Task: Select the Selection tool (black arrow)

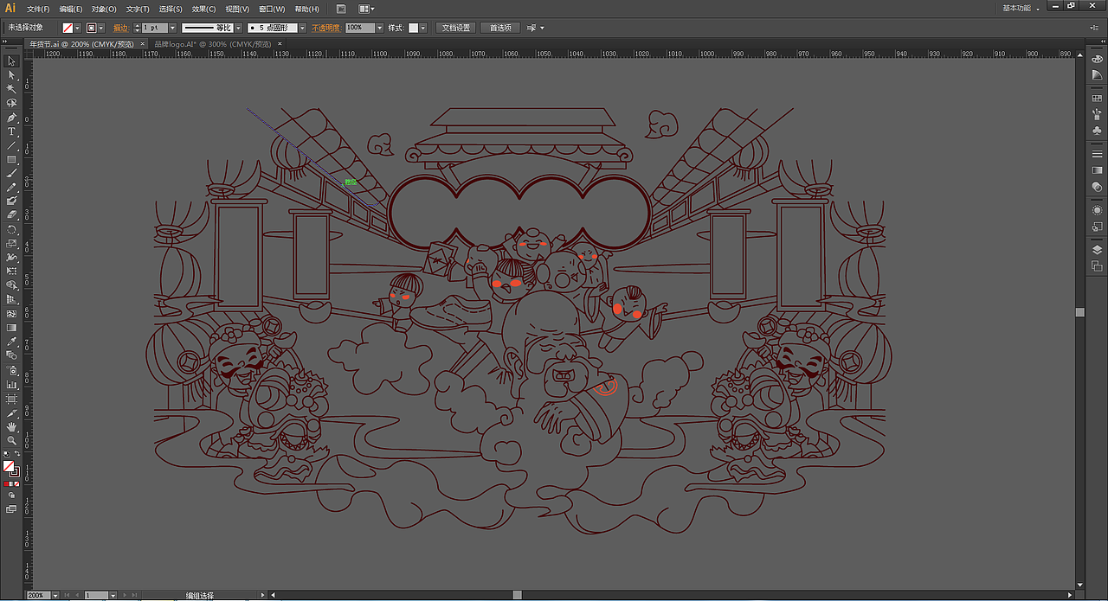Action: pos(11,61)
